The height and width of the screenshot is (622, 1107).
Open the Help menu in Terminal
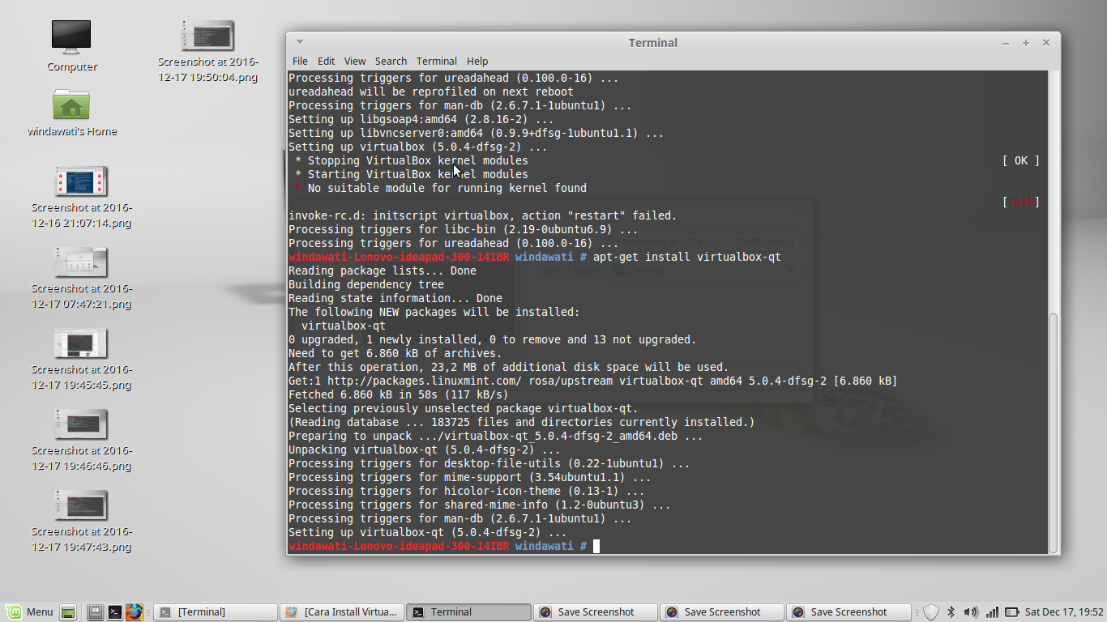point(477,61)
